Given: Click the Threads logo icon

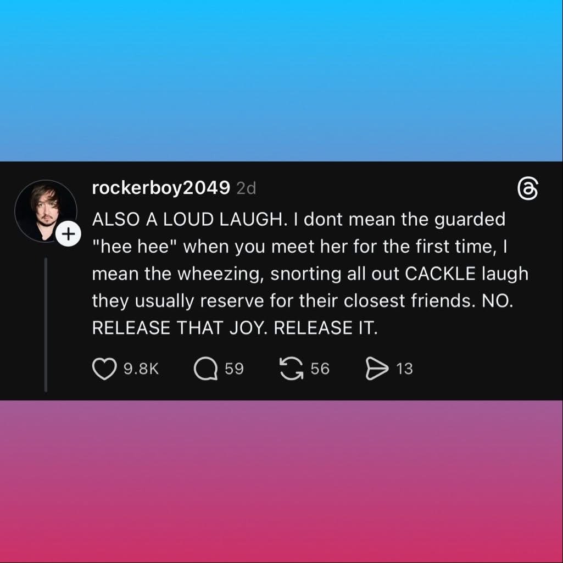Looking at the screenshot, I should [528, 191].
